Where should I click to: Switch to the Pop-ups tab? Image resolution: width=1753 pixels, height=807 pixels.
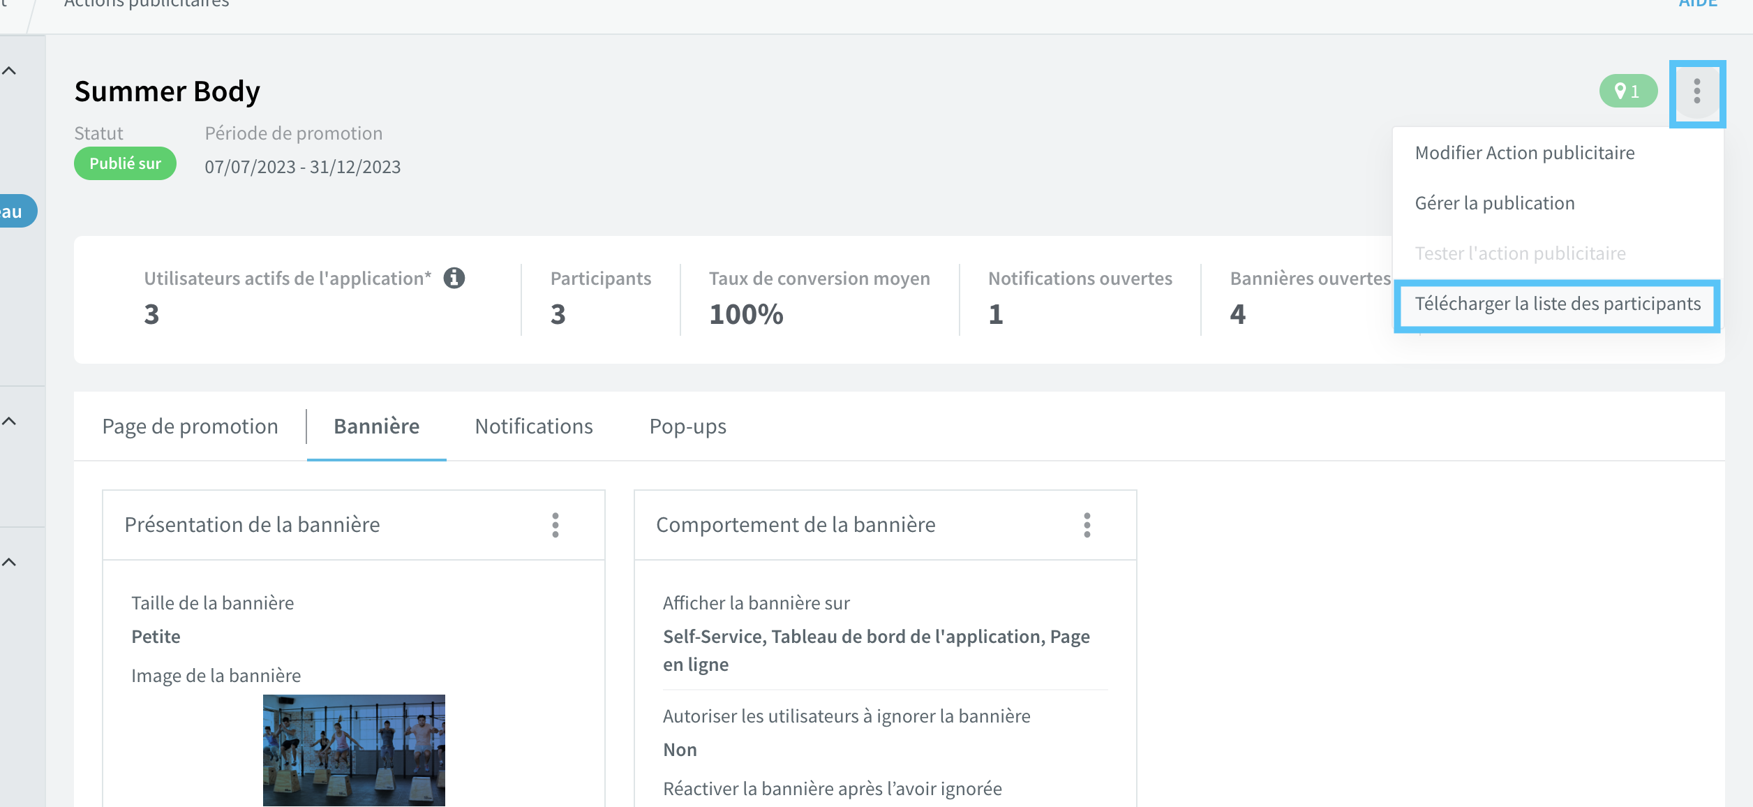[x=688, y=426]
